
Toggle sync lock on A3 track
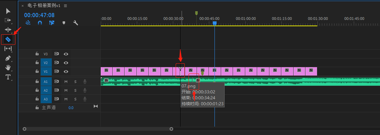tap(56, 99)
